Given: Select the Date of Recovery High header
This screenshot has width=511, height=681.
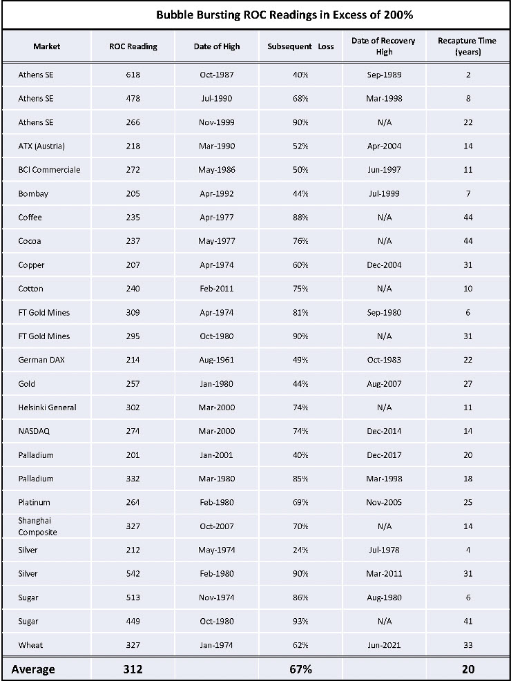Looking at the screenshot, I should 385,46.
